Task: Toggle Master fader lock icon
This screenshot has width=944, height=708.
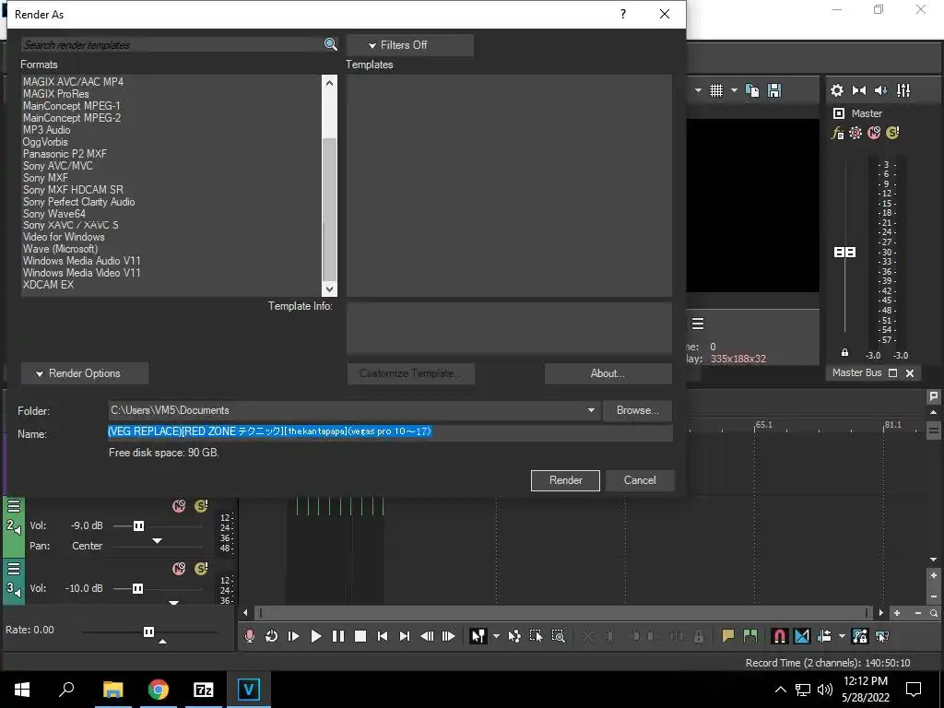Action: tap(844, 353)
